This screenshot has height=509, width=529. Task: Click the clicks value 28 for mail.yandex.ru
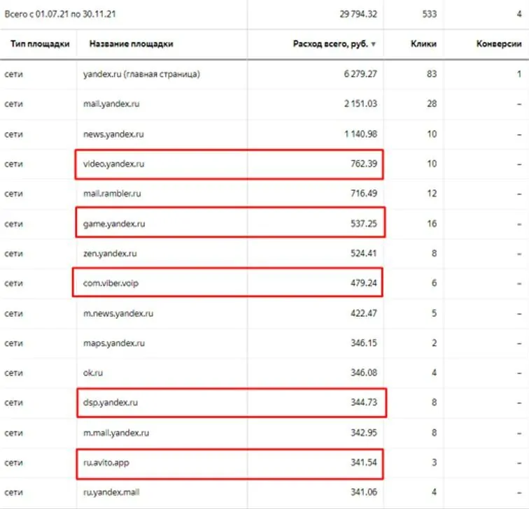pos(432,103)
